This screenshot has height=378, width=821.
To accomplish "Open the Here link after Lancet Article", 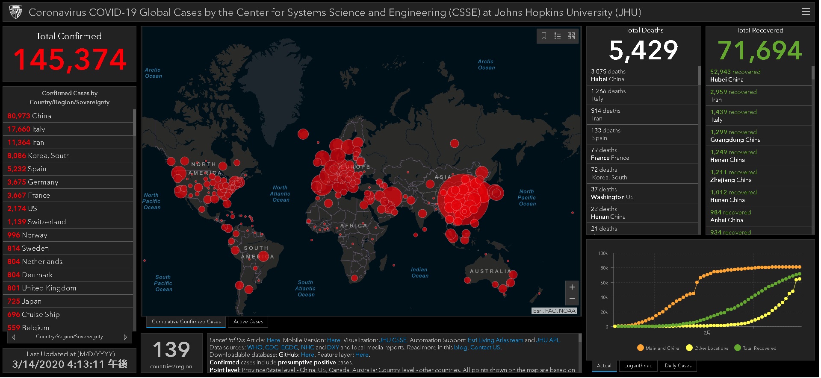I will [273, 340].
